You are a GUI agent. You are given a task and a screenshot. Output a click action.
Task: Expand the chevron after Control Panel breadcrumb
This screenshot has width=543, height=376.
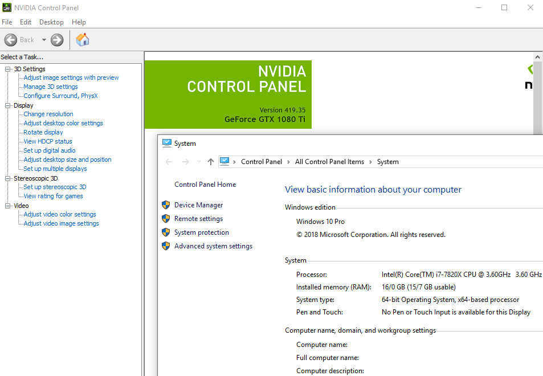tap(288, 162)
